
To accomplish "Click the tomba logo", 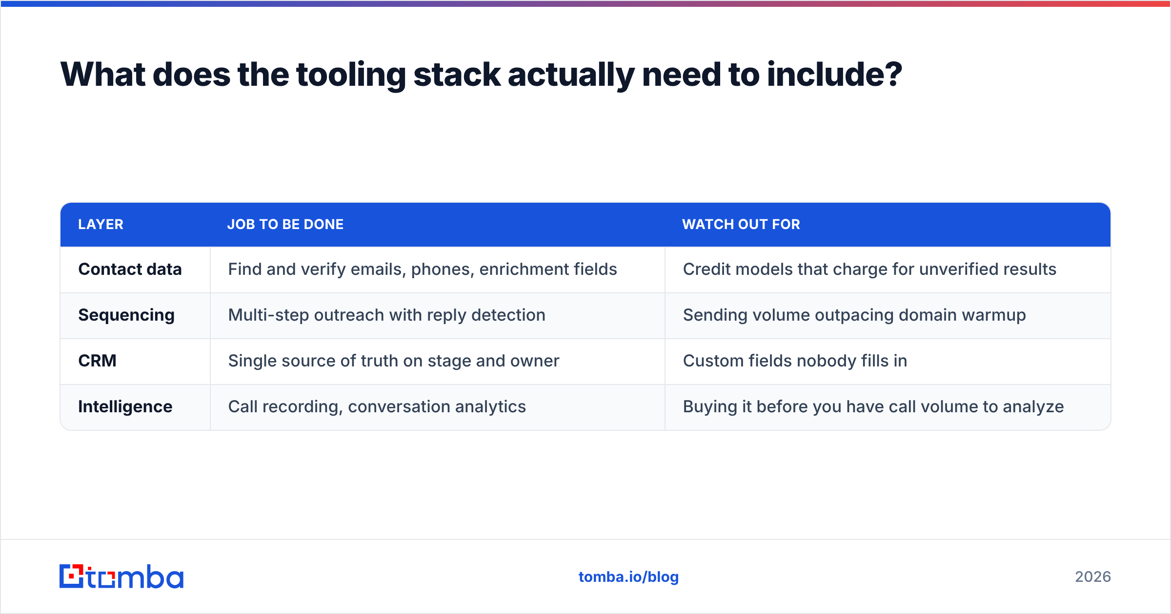I will point(121,576).
